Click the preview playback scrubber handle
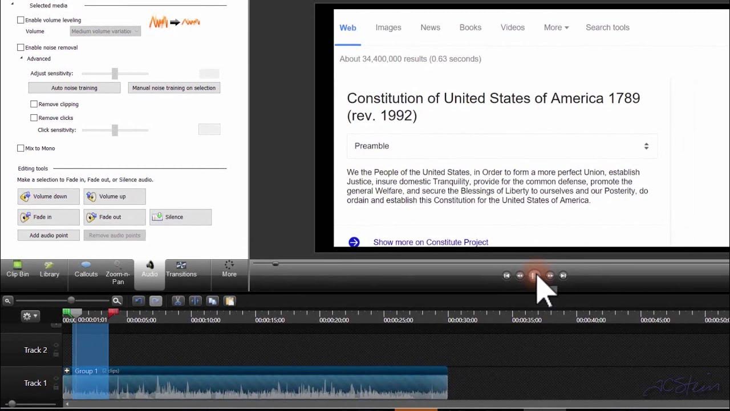Image resolution: width=730 pixels, height=411 pixels. [x=275, y=264]
